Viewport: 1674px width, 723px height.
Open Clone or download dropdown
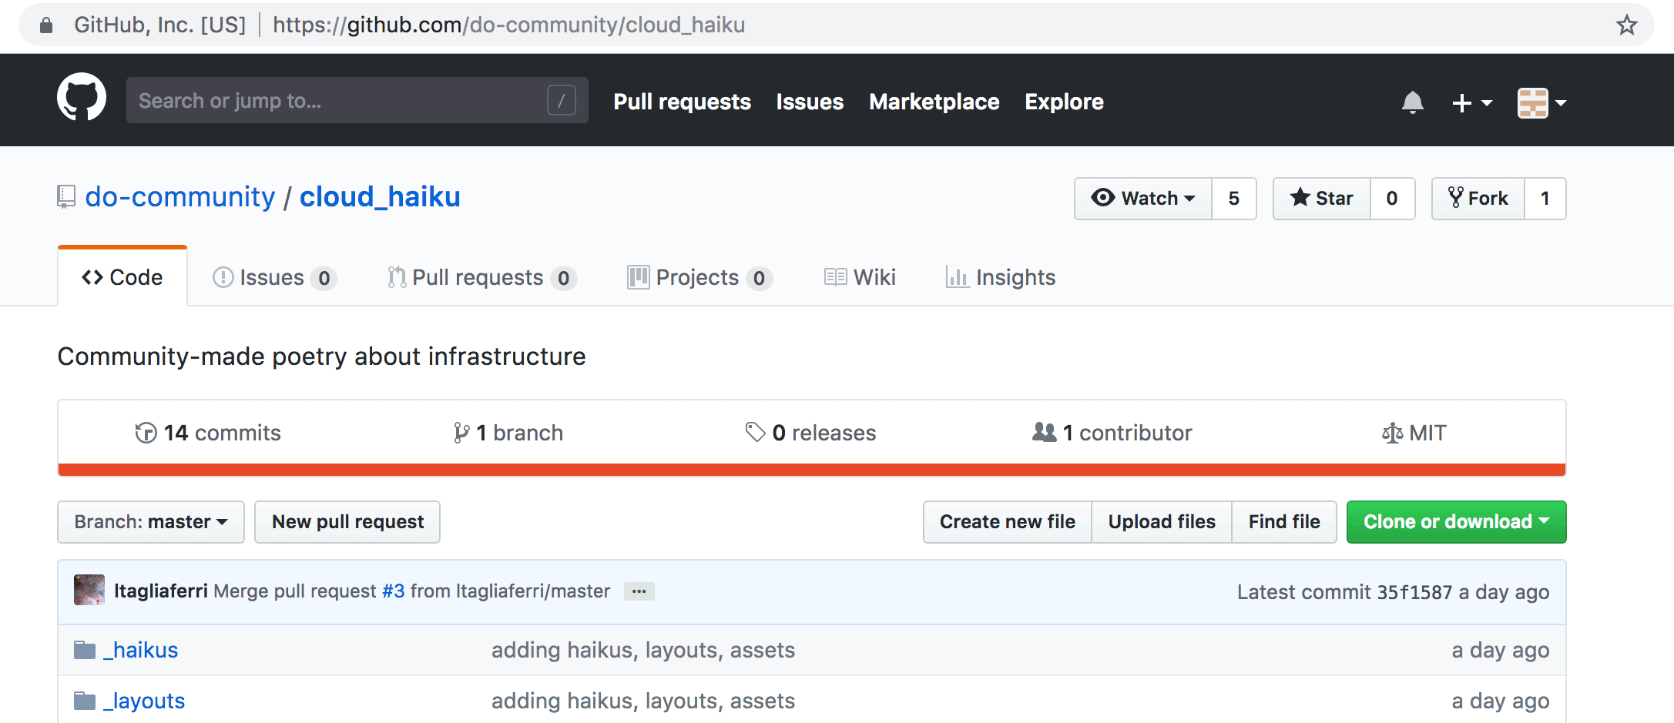(x=1456, y=522)
